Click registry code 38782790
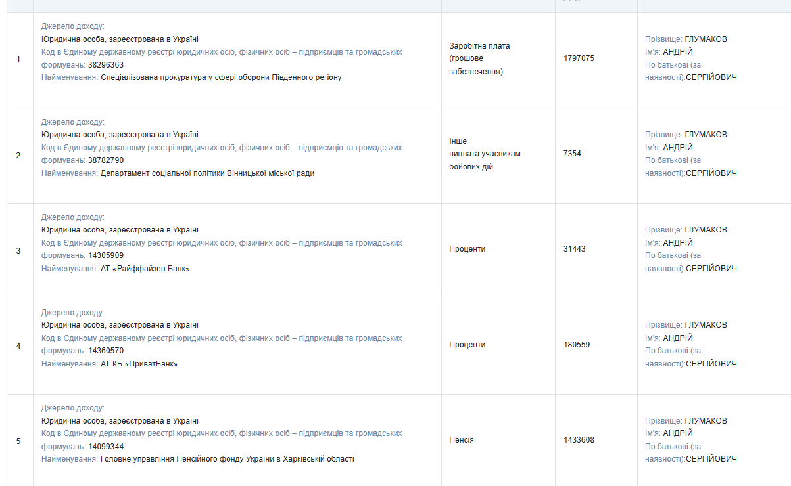This screenshot has height=486, width=791. coord(106,160)
